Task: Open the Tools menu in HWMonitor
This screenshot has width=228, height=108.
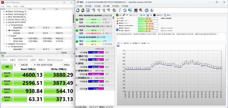Action: pos(16,6)
